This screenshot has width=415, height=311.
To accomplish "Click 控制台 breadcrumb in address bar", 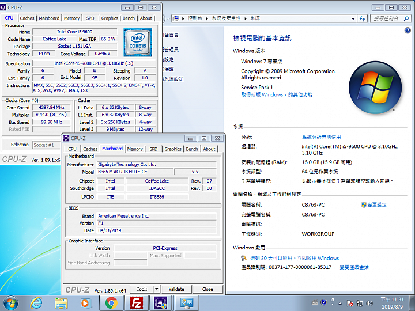I will tap(195, 18).
